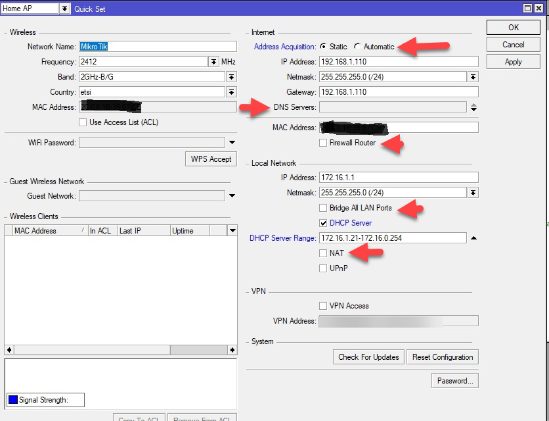Image resolution: width=549 pixels, height=421 pixels.
Task: Click the Cancel button
Action: pos(514,45)
